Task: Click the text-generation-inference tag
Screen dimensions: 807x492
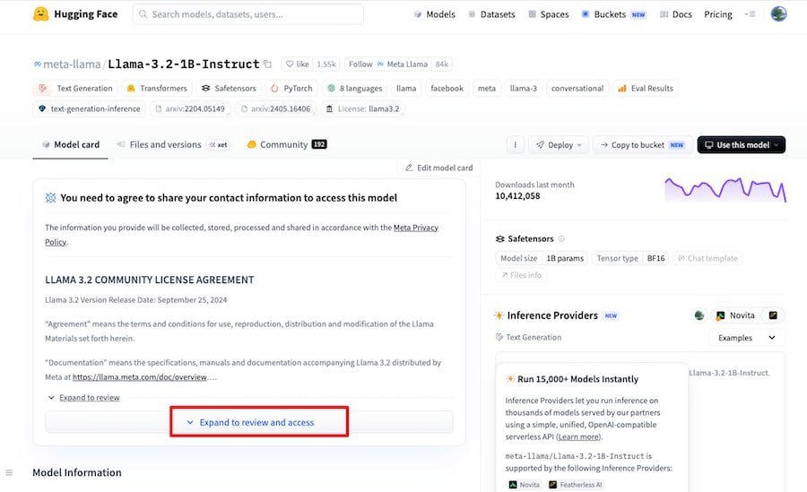Action: (90, 108)
